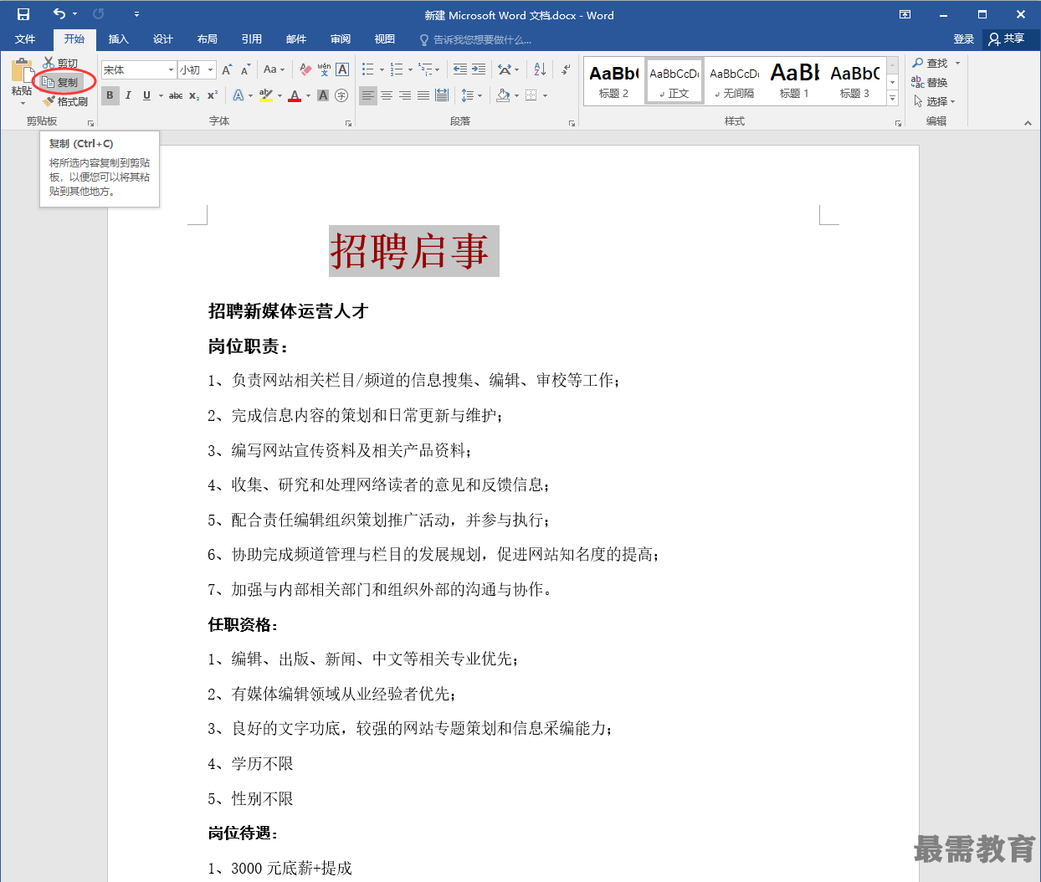Toggle Bold formatting
This screenshot has width=1041, height=882.
click(110, 95)
